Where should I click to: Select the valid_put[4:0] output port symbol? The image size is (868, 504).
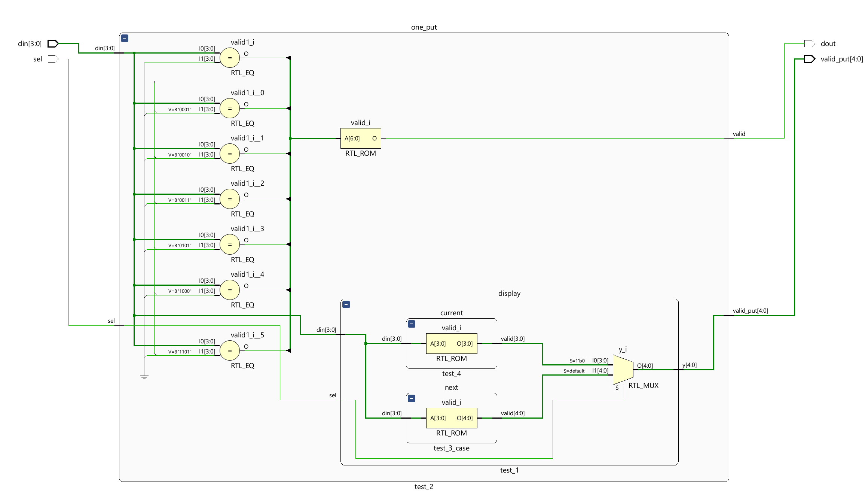[809, 59]
